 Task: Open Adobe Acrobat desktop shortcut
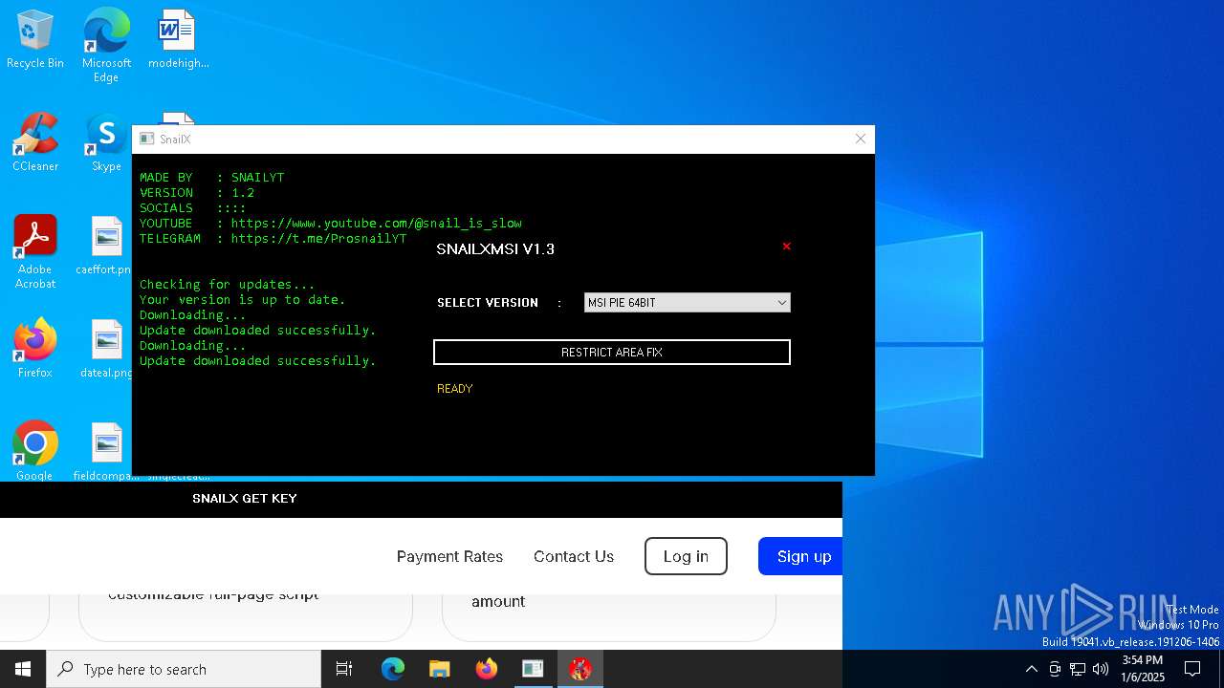[x=35, y=252]
